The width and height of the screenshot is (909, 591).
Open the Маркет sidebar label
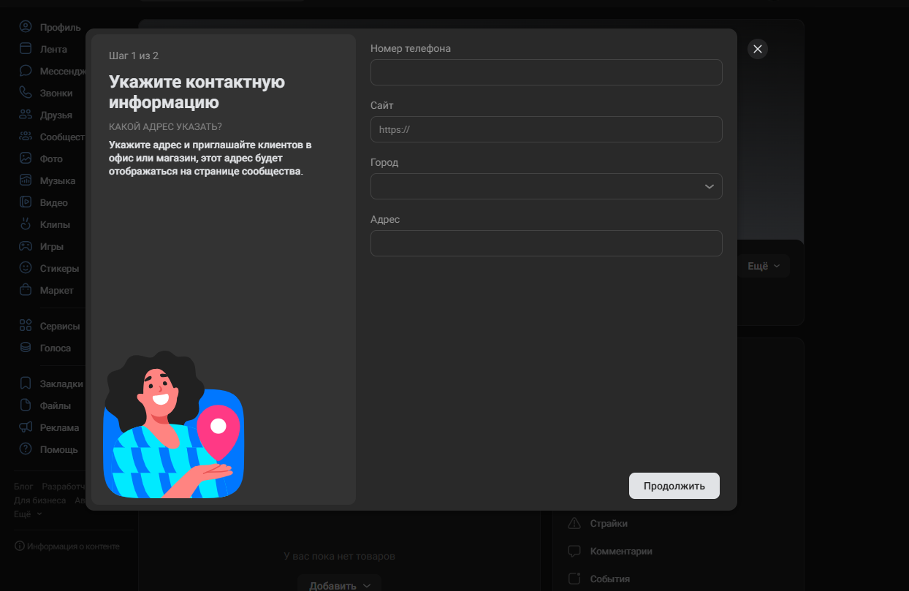click(57, 290)
